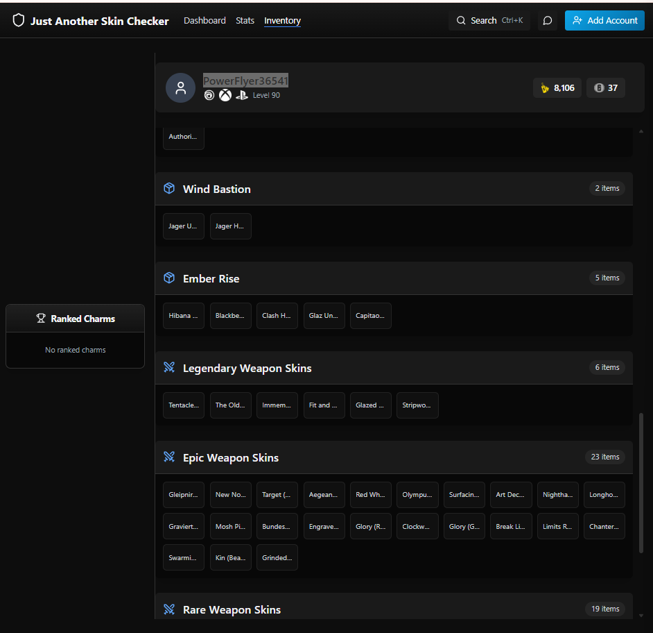Click the swords icon beside Legendary Weapon Skins
The width and height of the screenshot is (653, 633).
tap(169, 367)
